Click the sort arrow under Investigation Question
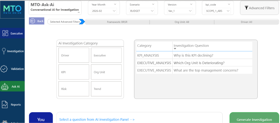The image size is (280, 123). point(175,49)
